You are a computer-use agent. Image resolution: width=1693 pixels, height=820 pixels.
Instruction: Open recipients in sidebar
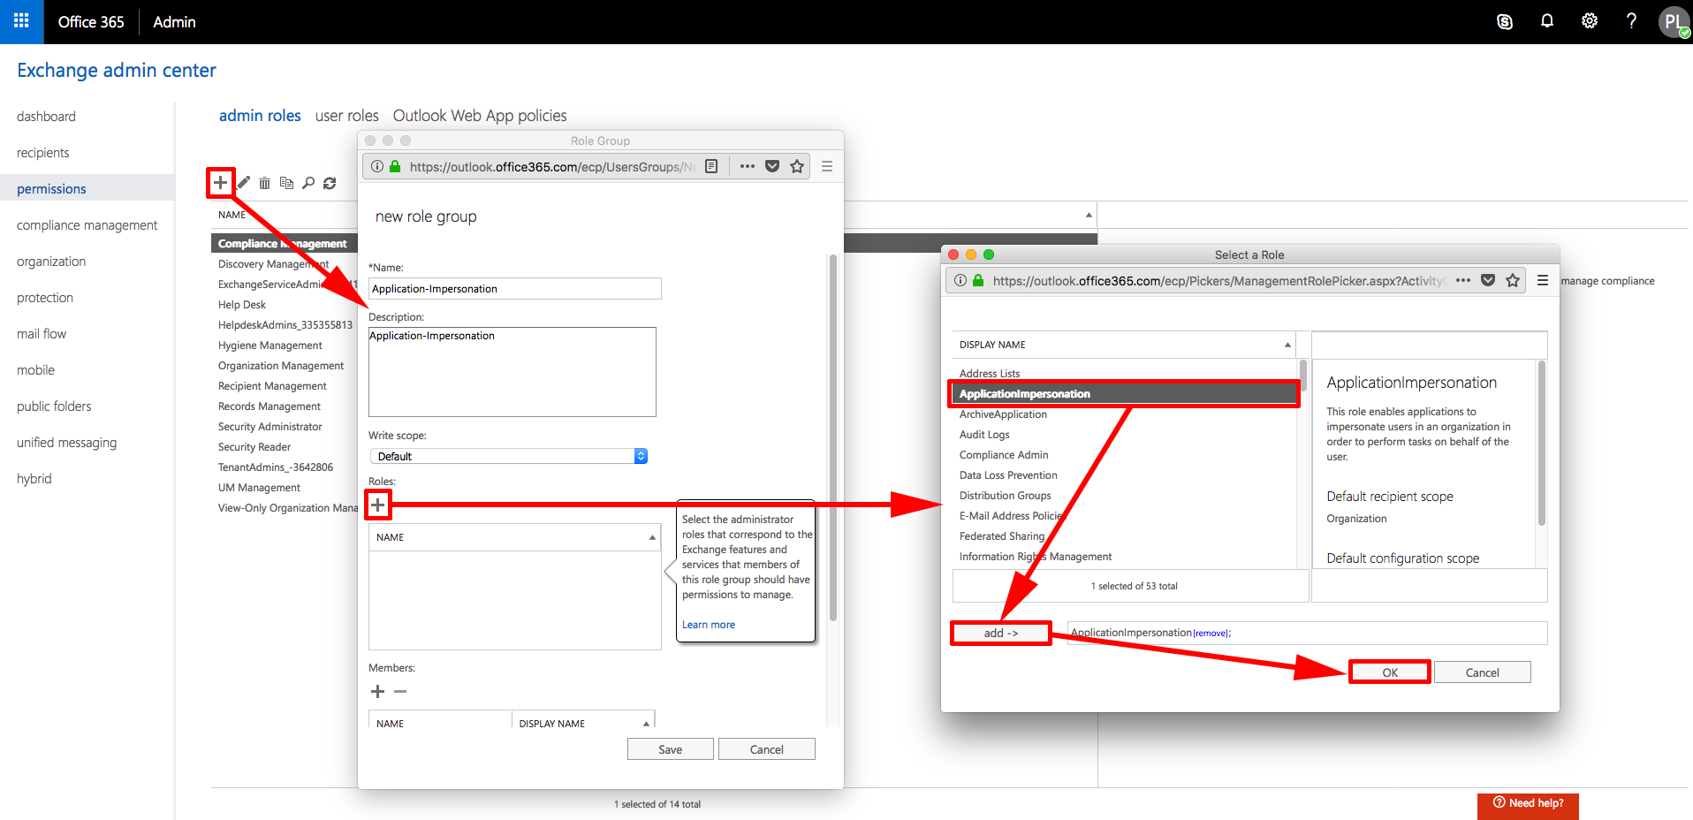click(x=42, y=153)
